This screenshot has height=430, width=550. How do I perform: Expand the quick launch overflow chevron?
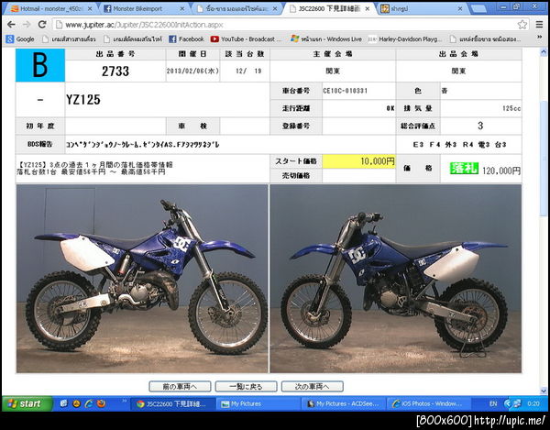pos(124,401)
